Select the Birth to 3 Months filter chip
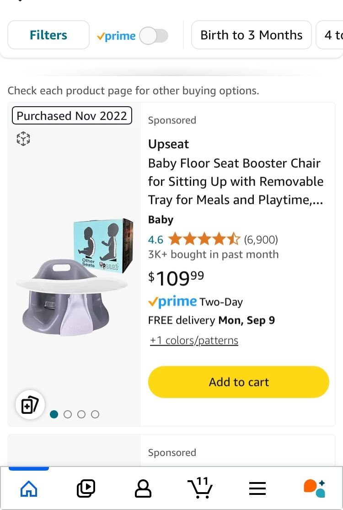The height and width of the screenshot is (510, 343). (x=251, y=35)
